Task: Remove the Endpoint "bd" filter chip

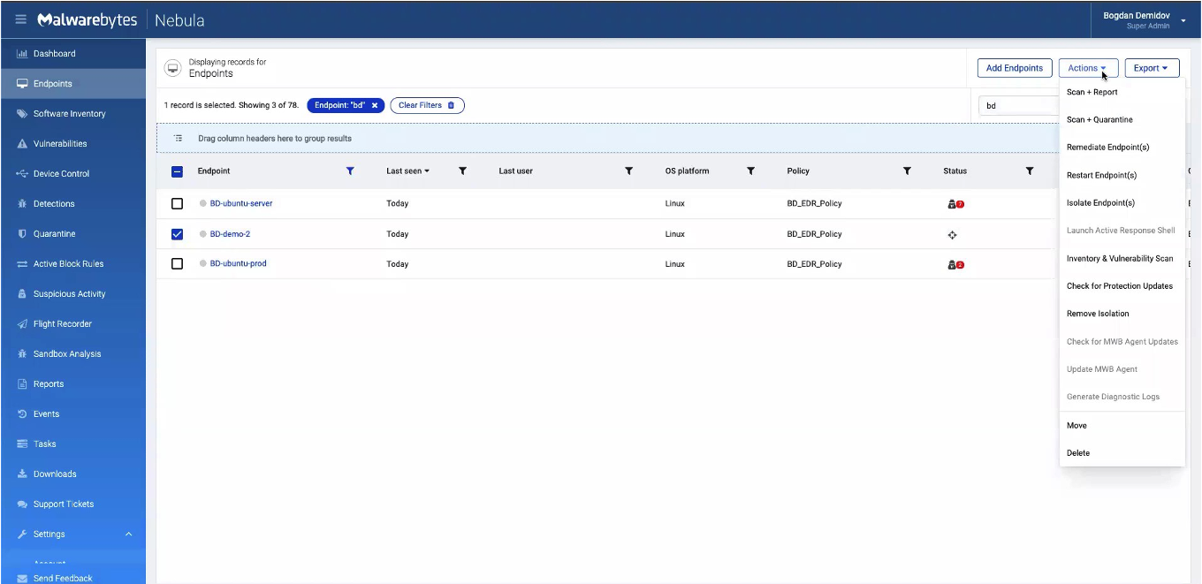Action: [375, 105]
